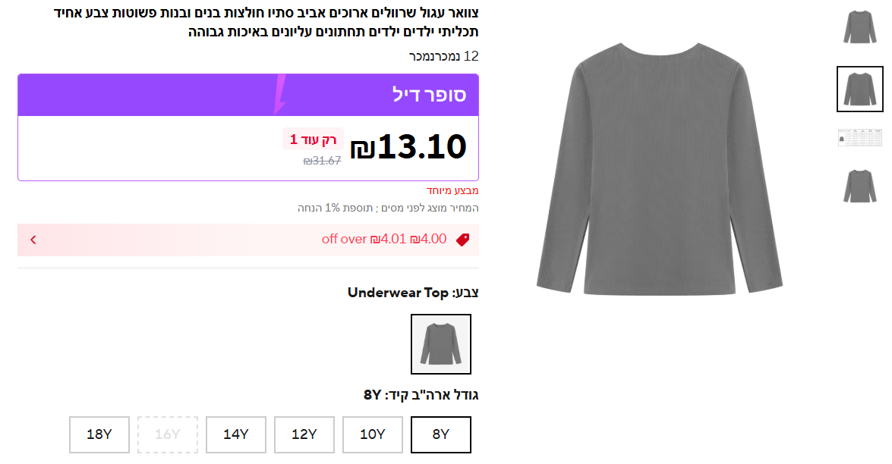The image size is (892, 464).
Task: Select the fourth shirt thumbnail at bottom
Action: [x=859, y=186]
